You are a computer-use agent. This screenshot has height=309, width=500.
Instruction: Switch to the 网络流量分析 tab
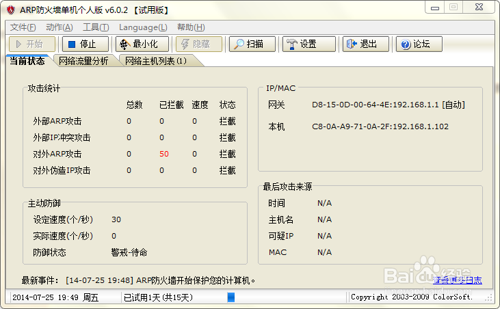(84, 61)
